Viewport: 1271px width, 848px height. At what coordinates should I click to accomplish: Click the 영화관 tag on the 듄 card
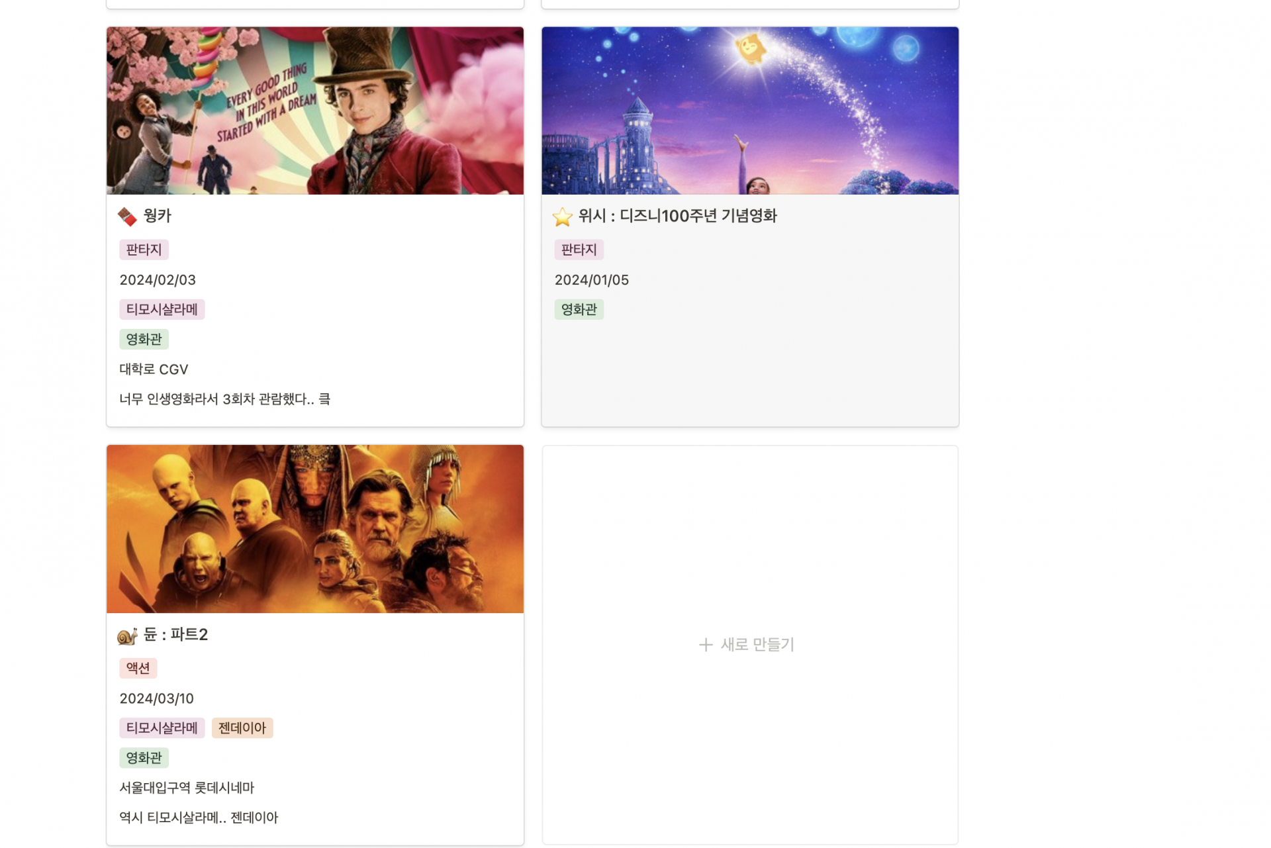144,758
